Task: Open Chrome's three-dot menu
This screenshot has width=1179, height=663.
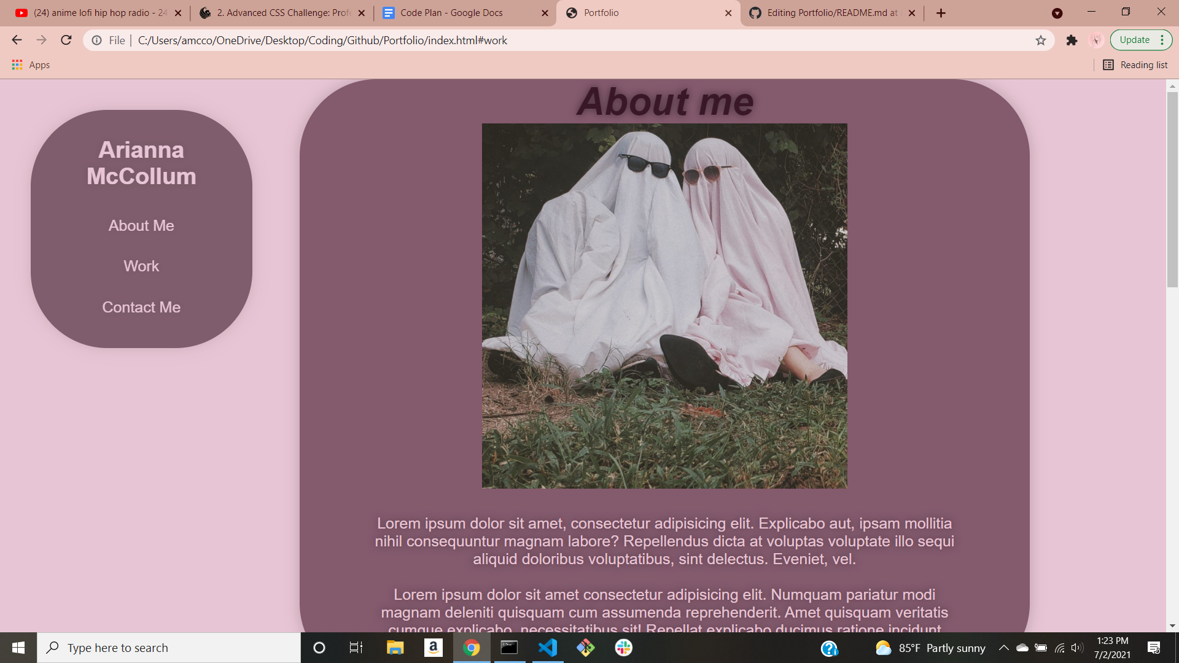Action: point(1162,40)
